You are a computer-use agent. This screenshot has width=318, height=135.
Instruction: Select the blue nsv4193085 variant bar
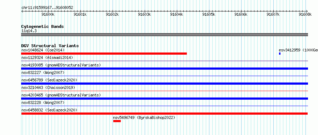(165, 69)
